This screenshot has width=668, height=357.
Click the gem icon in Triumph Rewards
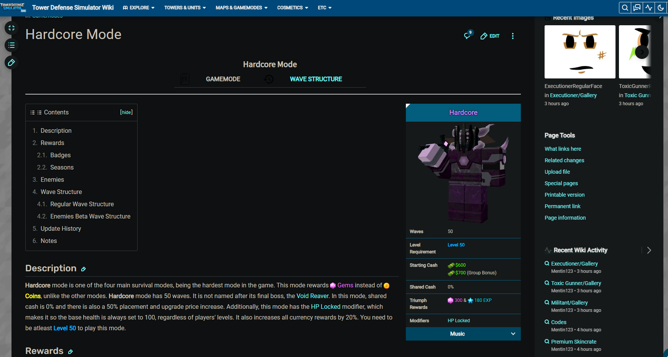point(451,300)
